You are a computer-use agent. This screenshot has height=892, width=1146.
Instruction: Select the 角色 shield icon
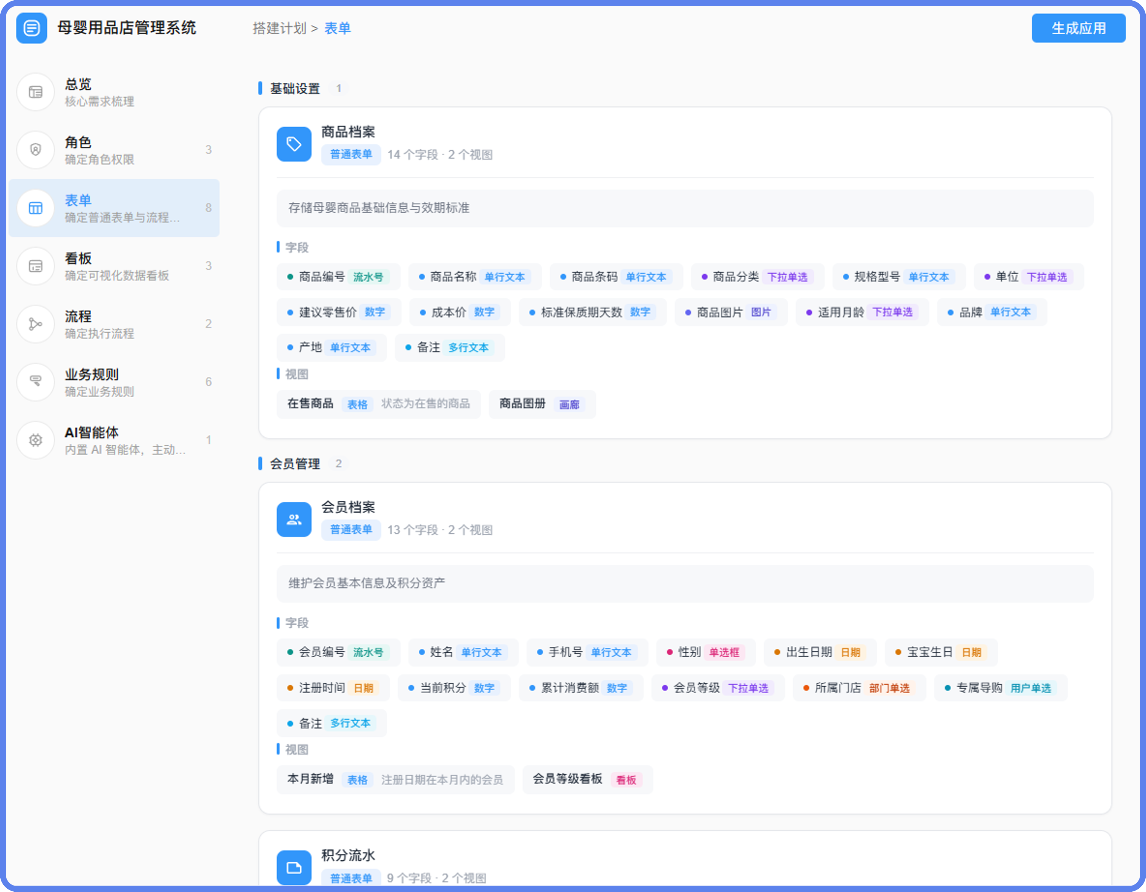[x=36, y=150]
